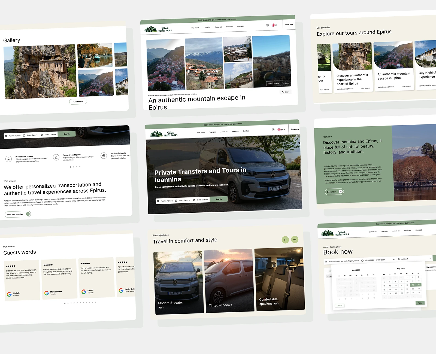Image resolution: width=436 pixels, height=354 pixels.
Task: Click Cancel in the date picker
Action: (x=339, y=306)
